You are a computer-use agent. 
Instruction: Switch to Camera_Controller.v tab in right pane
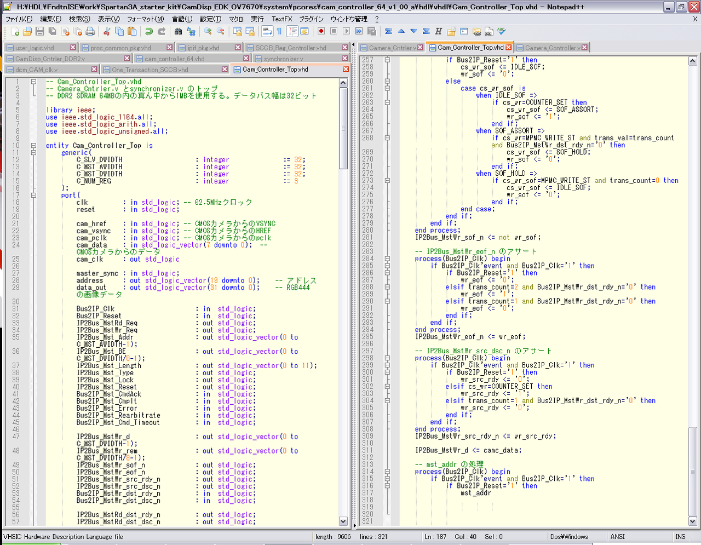(553, 48)
